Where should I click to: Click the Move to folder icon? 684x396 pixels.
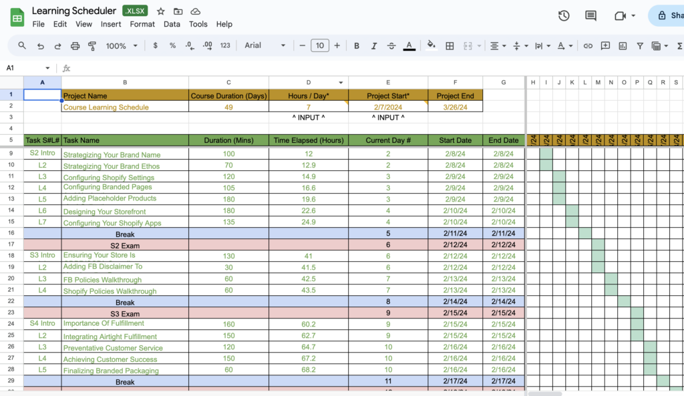pos(178,11)
